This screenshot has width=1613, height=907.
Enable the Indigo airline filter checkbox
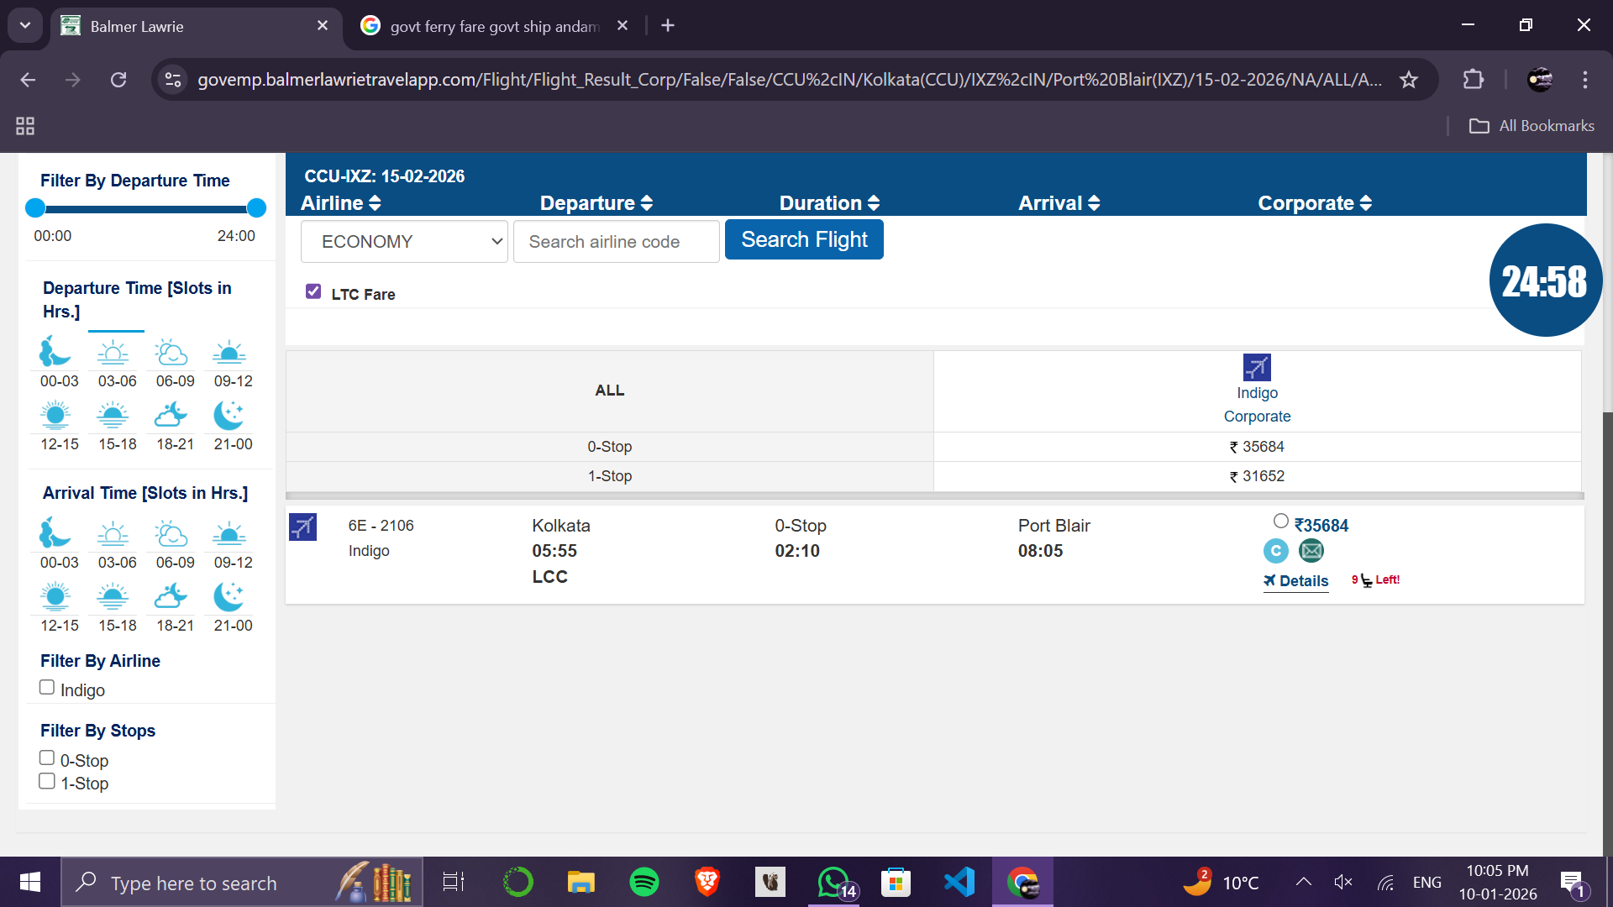(x=47, y=687)
